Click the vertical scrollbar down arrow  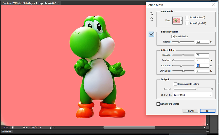click(x=208, y=124)
